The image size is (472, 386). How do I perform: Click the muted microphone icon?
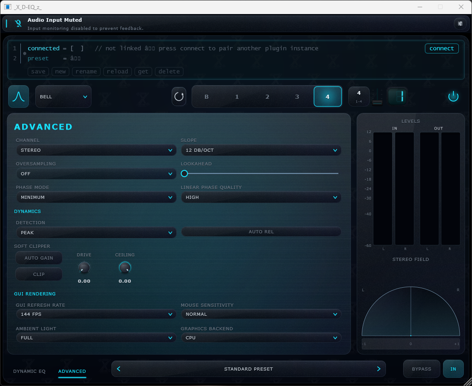(x=18, y=24)
